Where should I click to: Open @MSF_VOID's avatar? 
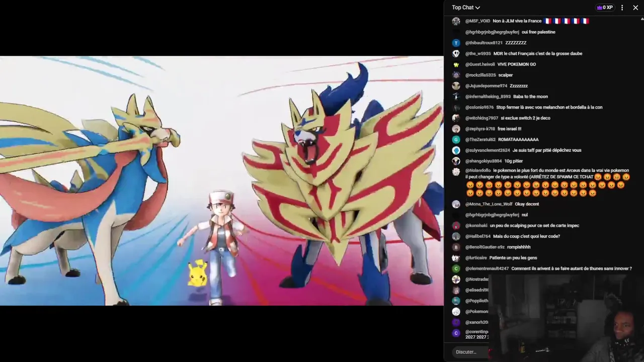(x=456, y=21)
